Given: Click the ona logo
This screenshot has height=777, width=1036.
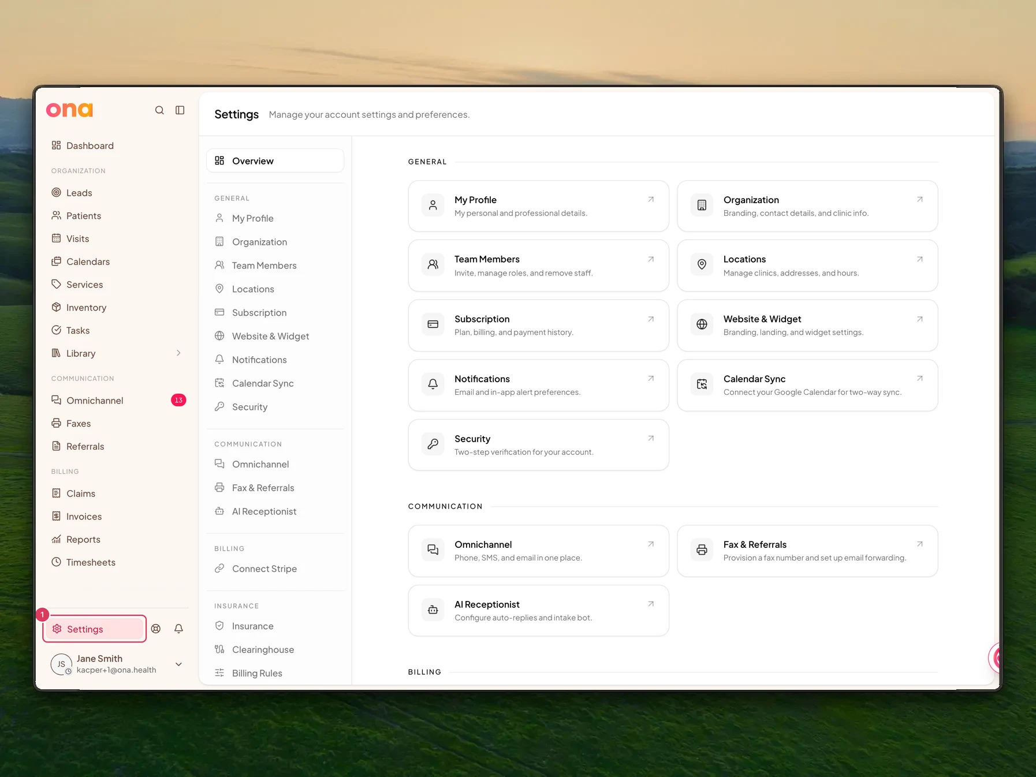Looking at the screenshot, I should (x=69, y=110).
